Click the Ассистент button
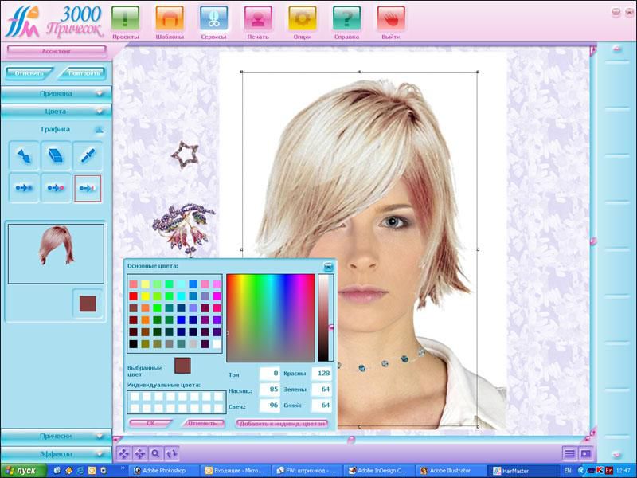 (56, 50)
